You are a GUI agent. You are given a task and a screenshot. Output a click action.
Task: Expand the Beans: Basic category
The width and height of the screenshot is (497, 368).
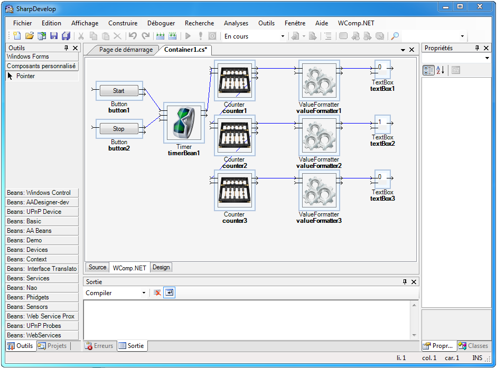pyautogui.click(x=42, y=221)
